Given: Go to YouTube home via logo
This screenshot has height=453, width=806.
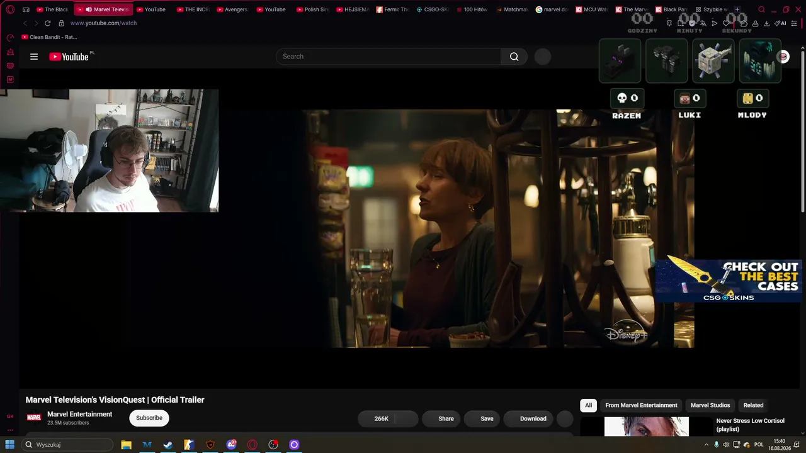Looking at the screenshot, I should click(x=69, y=57).
